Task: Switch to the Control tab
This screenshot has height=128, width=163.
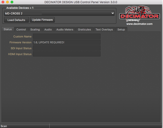Action: (21, 30)
